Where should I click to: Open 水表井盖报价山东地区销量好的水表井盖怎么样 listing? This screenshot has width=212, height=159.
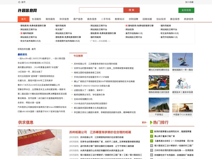(x=102, y=150)
